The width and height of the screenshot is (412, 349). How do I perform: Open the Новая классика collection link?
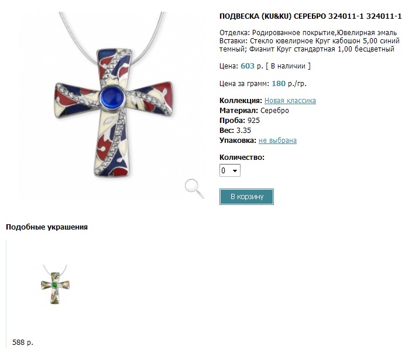point(290,101)
